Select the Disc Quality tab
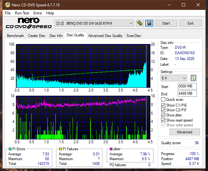This screenshot has height=171, width=208. coord(75,35)
